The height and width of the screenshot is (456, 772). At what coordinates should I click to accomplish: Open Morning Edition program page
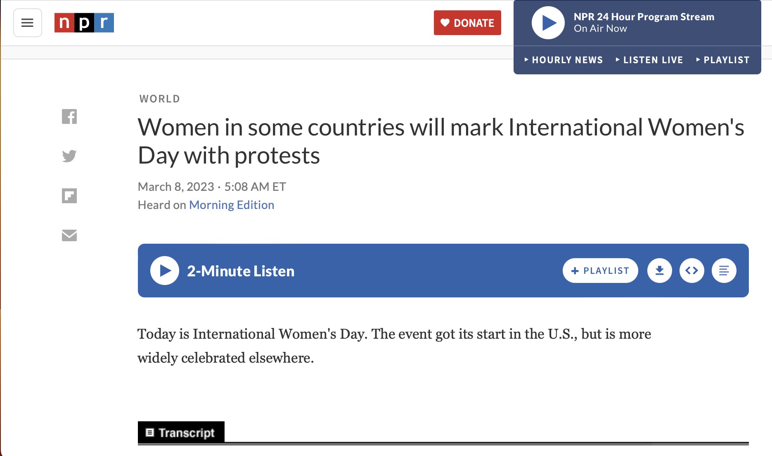[x=232, y=205]
